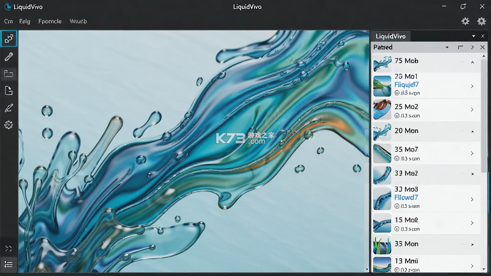Expand the 25 Mo1 item chevron

click(472, 86)
